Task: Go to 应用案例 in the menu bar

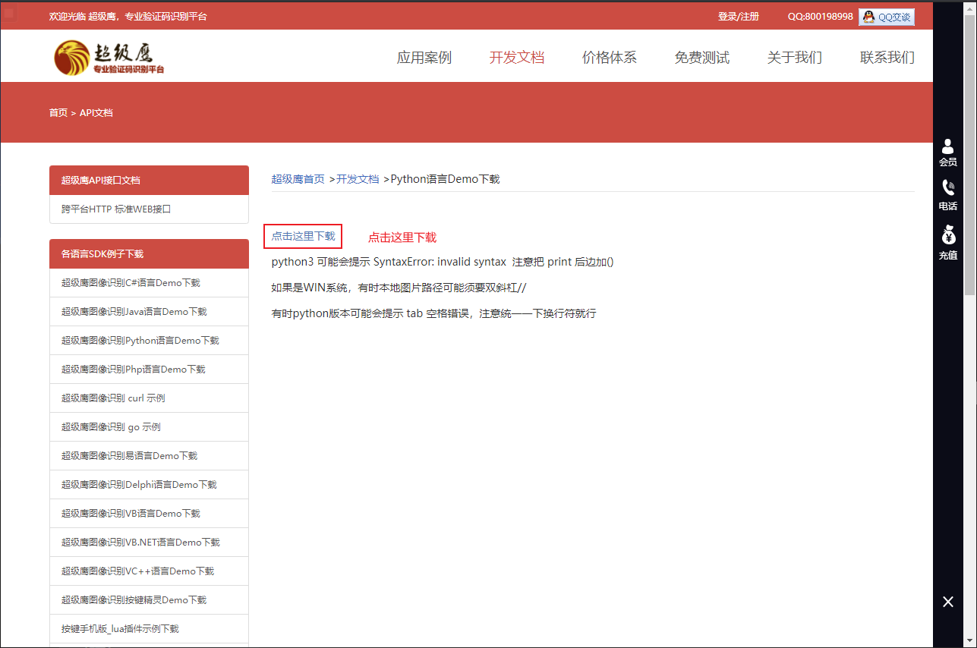Action: click(x=424, y=56)
